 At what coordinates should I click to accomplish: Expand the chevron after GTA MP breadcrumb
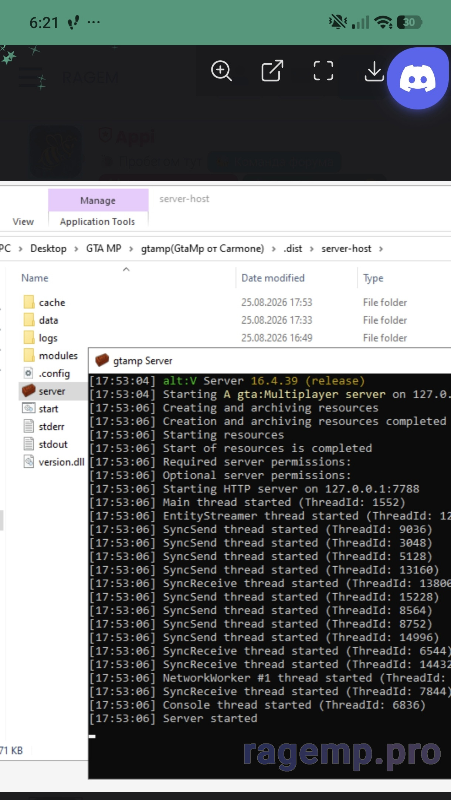(x=131, y=249)
